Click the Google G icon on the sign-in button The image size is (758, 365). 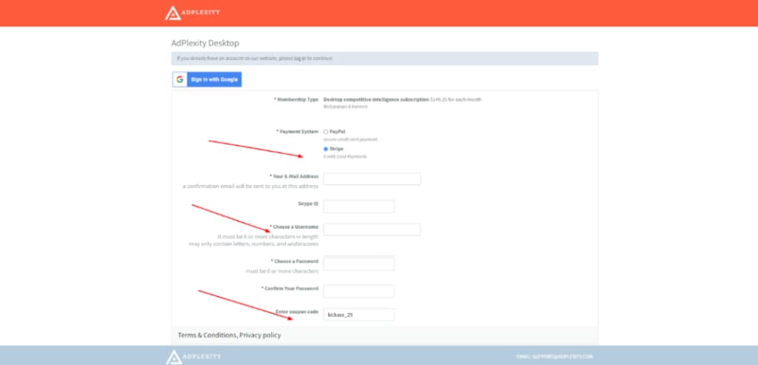point(180,79)
